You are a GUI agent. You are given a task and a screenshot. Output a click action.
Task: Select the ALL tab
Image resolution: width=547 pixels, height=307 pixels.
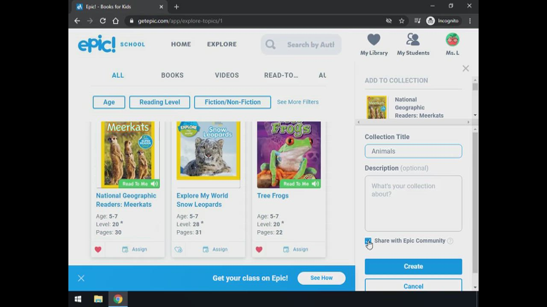[x=118, y=75]
